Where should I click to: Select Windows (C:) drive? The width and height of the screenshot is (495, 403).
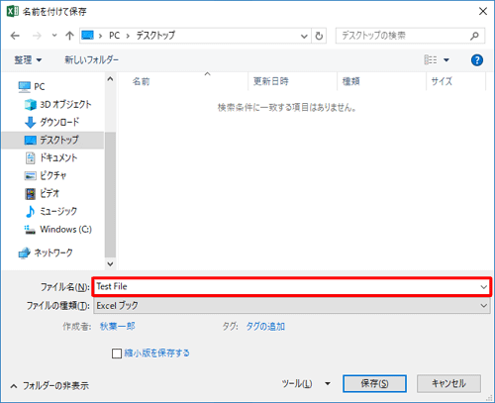58,229
